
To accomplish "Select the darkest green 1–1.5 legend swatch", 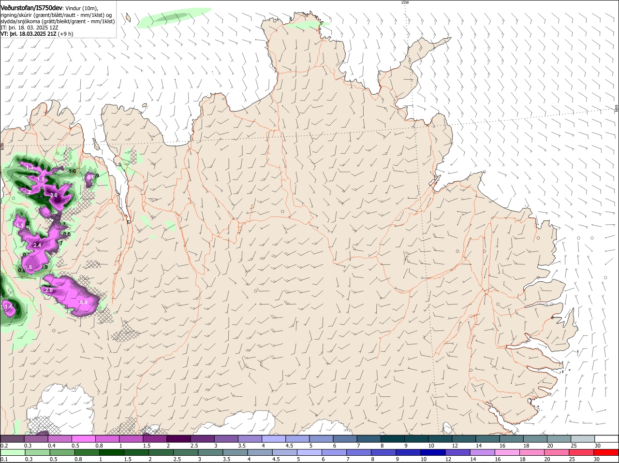I will click(112, 452).
